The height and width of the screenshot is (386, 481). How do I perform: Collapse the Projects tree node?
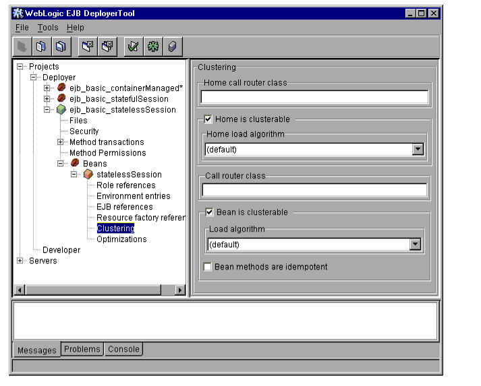(x=20, y=67)
